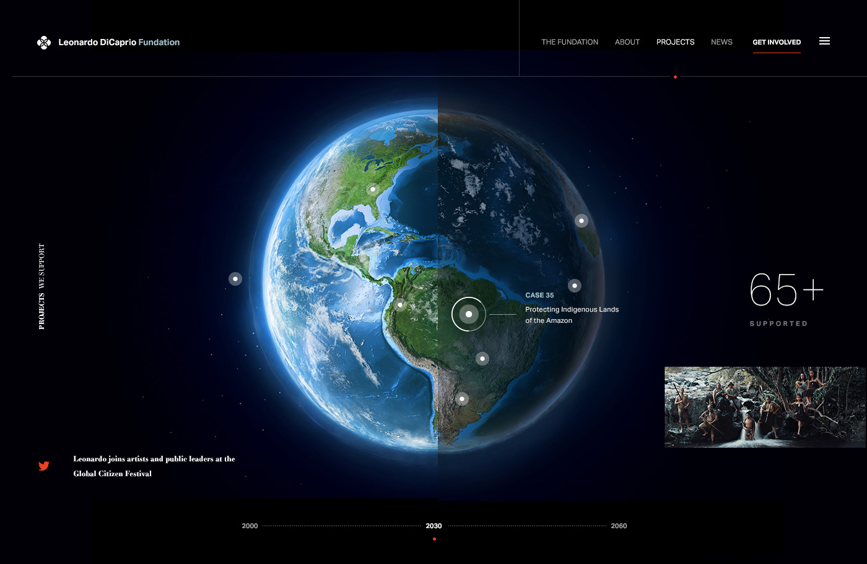Select the Case 35 Amazon circled marker
The image size is (867, 564).
tap(469, 314)
